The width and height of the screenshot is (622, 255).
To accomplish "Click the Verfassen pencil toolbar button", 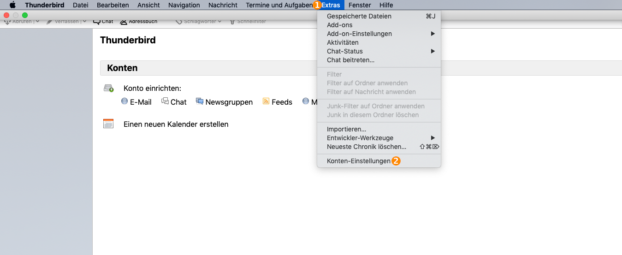I will 63,22.
